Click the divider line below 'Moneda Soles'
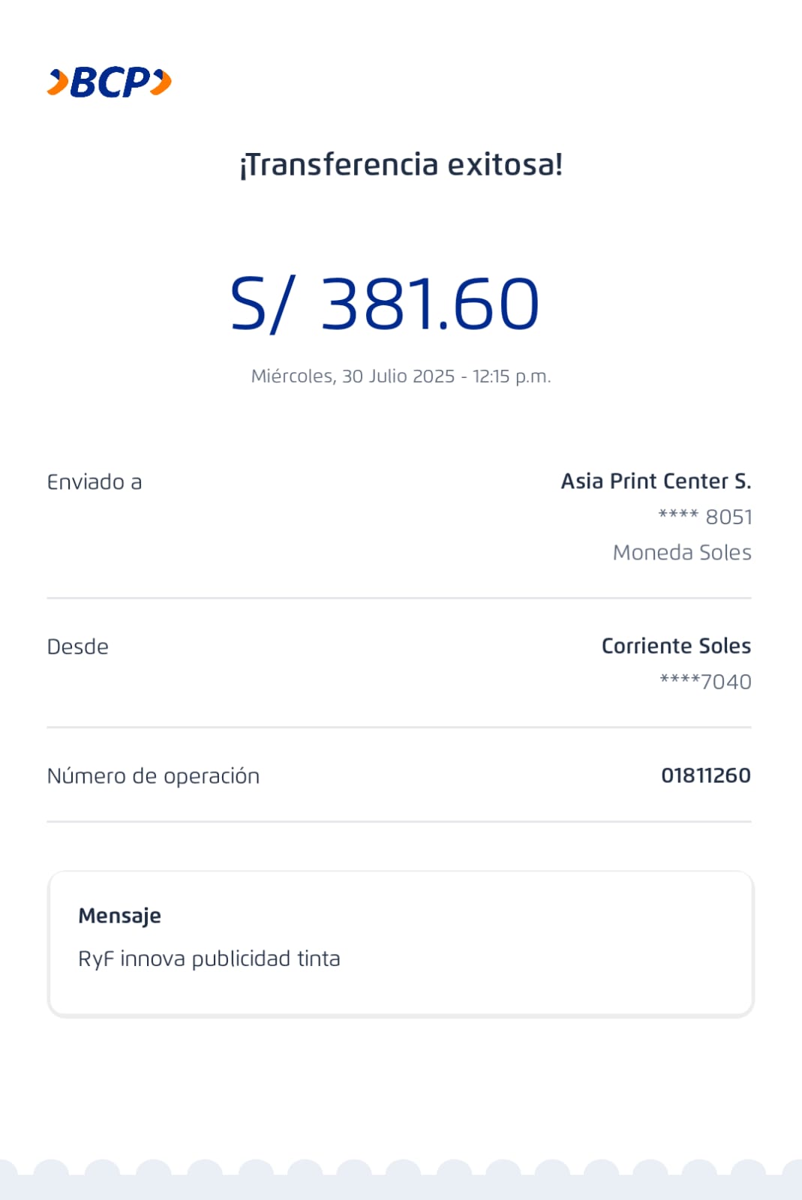802x1200 pixels. click(399, 598)
